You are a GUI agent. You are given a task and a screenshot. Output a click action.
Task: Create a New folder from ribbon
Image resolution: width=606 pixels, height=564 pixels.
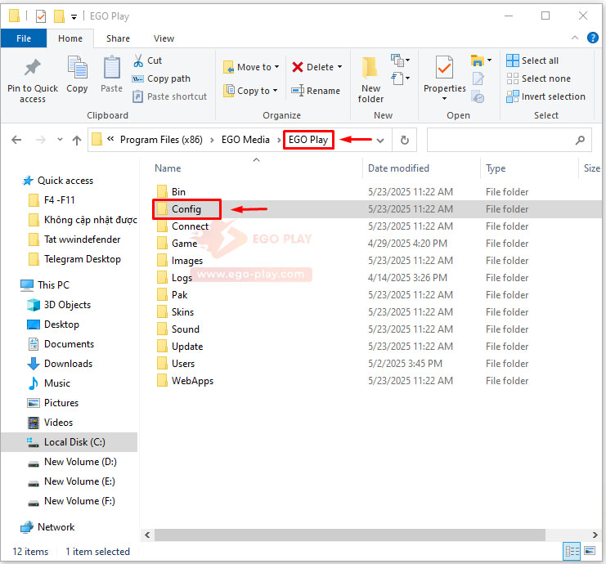370,79
